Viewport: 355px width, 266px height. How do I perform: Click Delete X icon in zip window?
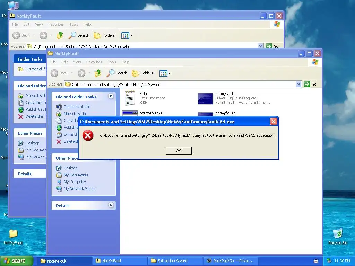point(20,117)
